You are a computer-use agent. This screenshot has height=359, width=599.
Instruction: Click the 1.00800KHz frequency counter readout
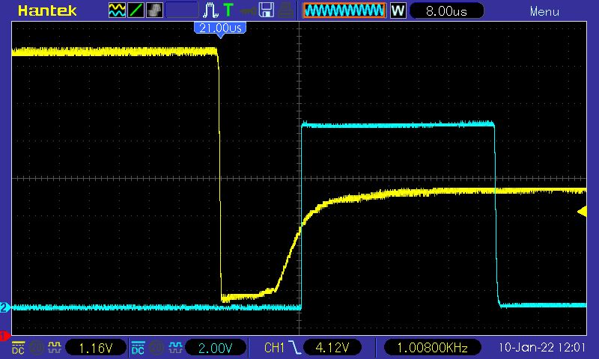[433, 348]
